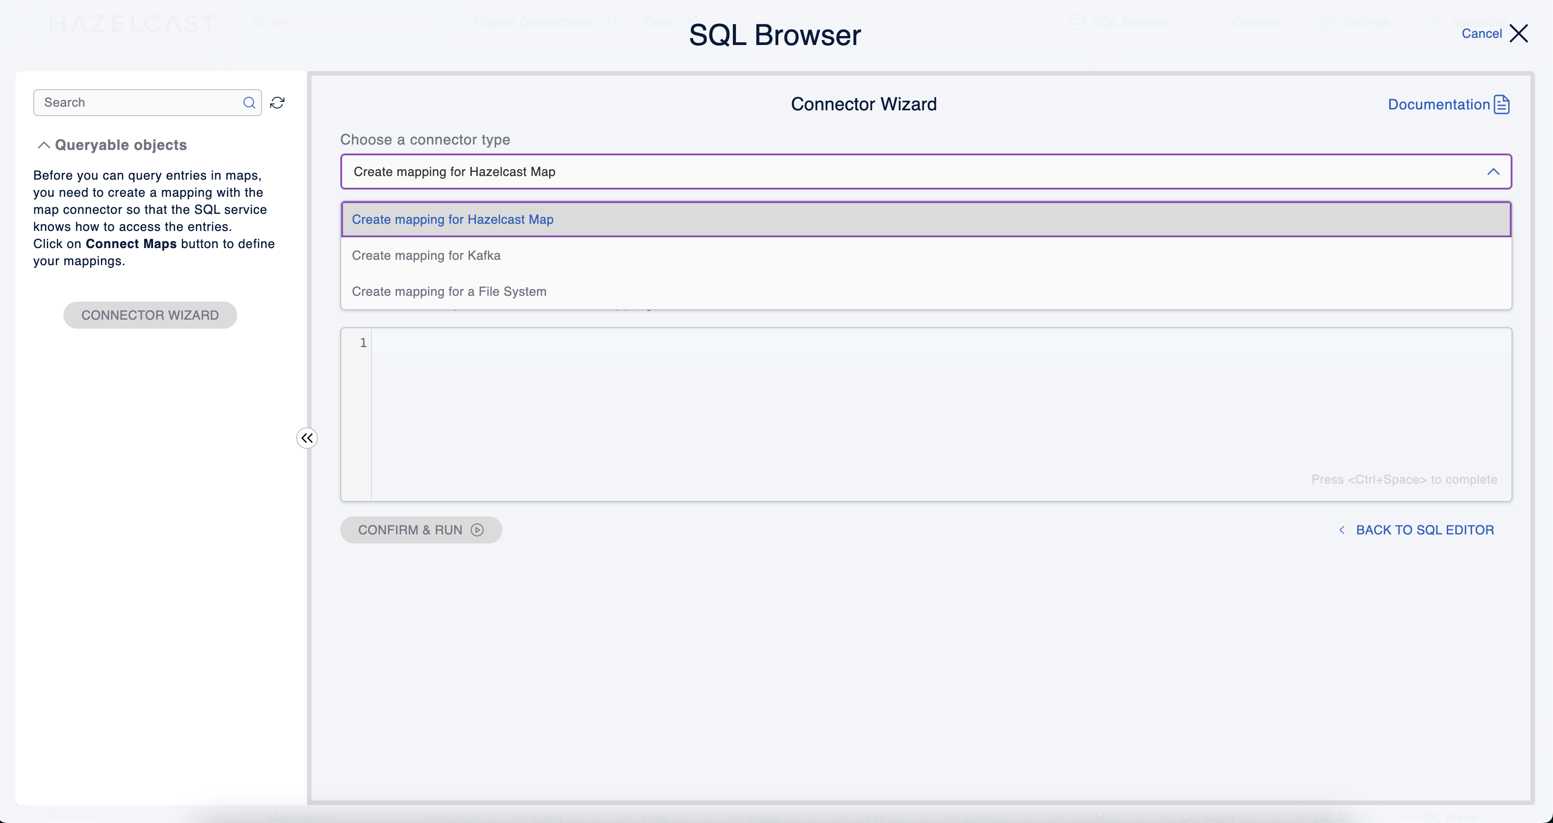Click line 1 in the SQL editor
The image size is (1553, 823).
click(904, 343)
